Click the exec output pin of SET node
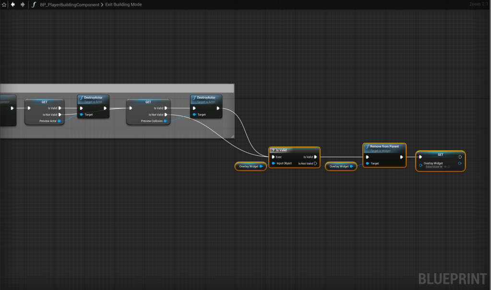 tap(460, 157)
